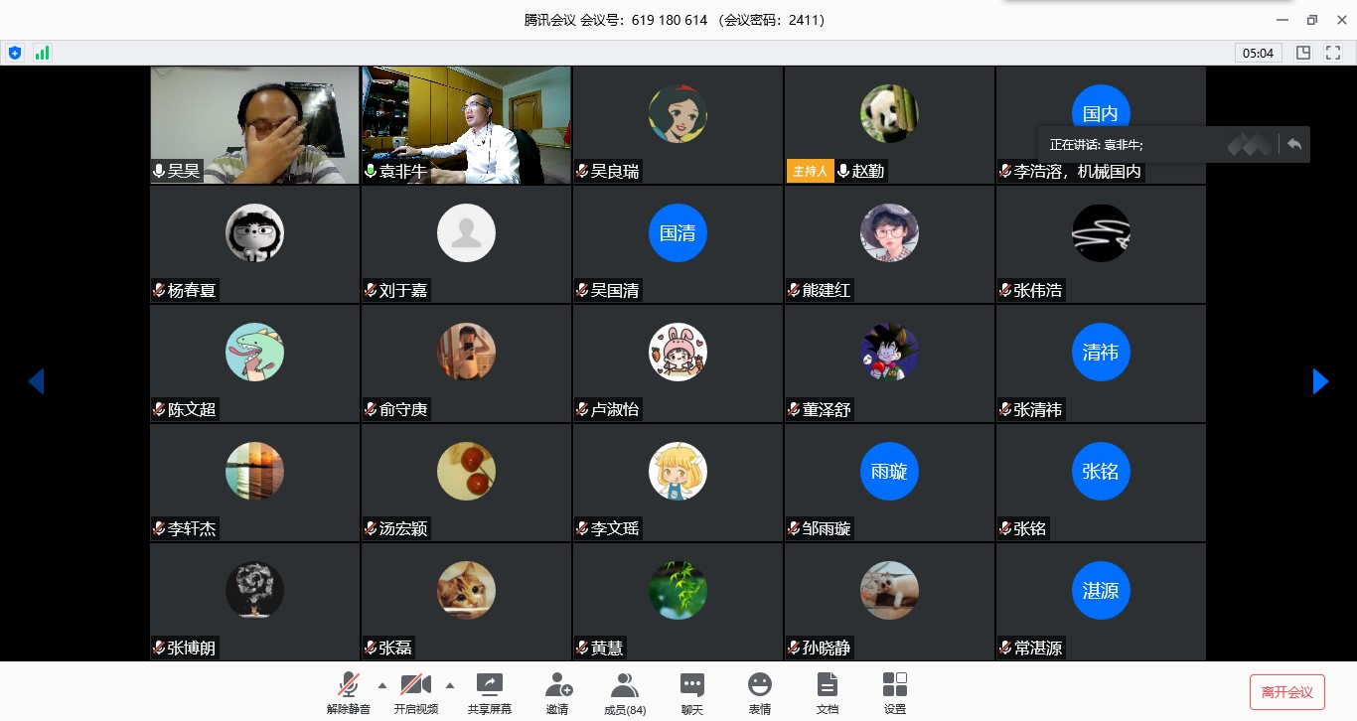Click the name label 李浩溶，机械国内

pos(1078,171)
